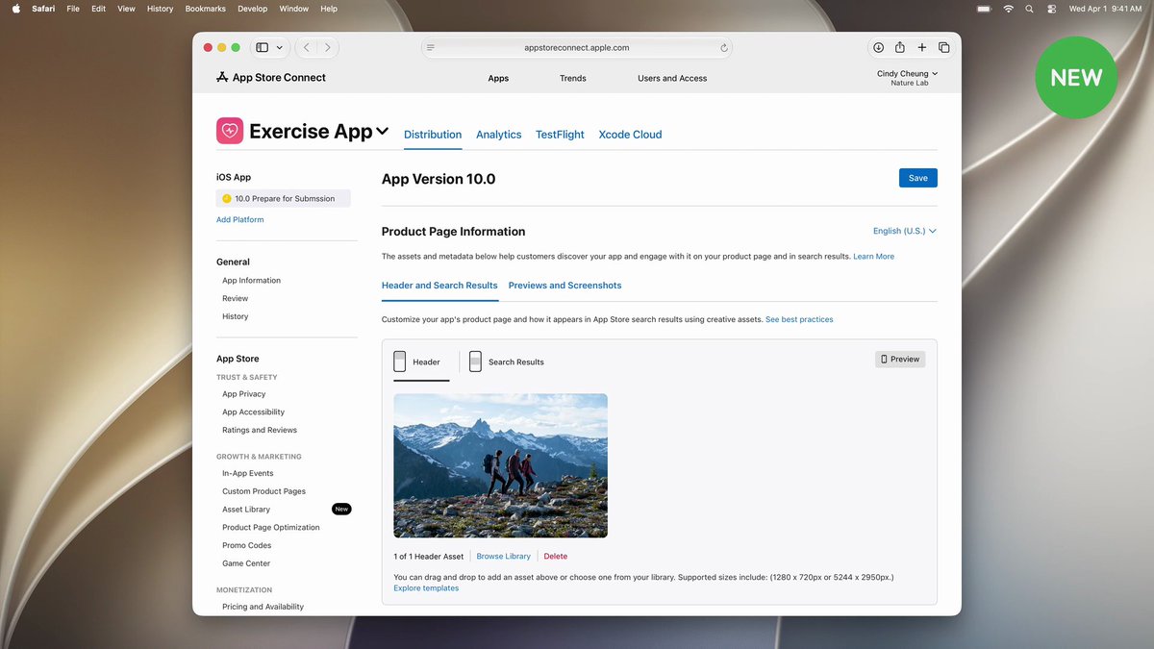The image size is (1154, 649).
Task: Click the Exercise App heart icon
Action: [x=230, y=131]
